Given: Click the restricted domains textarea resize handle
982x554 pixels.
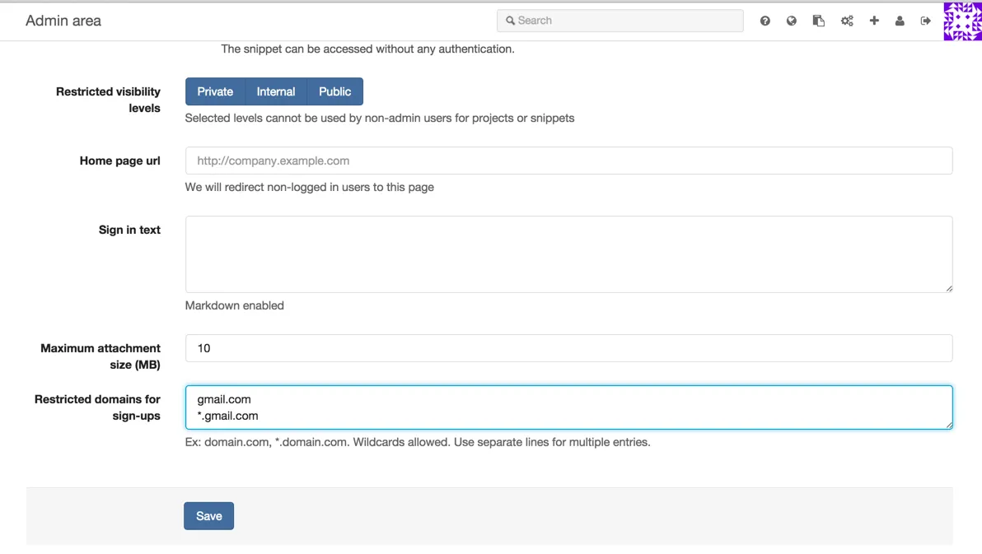Looking at the screenshot, I should click(x=949, y=425).
